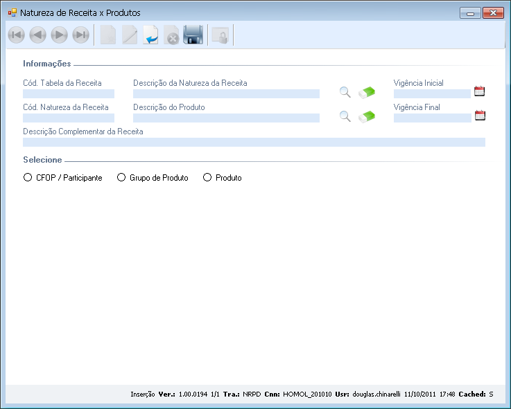Image resolution: width=511 pixels, height=409 pixels.
Task: Click the Vigência Inicial date field
Action: [x=432, y=93]
